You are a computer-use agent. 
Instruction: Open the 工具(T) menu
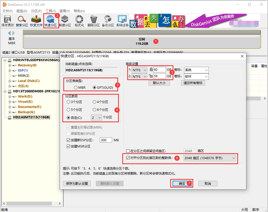click(50, 11)
